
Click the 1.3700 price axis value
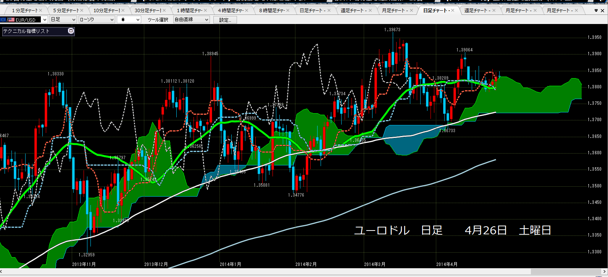[x=595, y=120]
